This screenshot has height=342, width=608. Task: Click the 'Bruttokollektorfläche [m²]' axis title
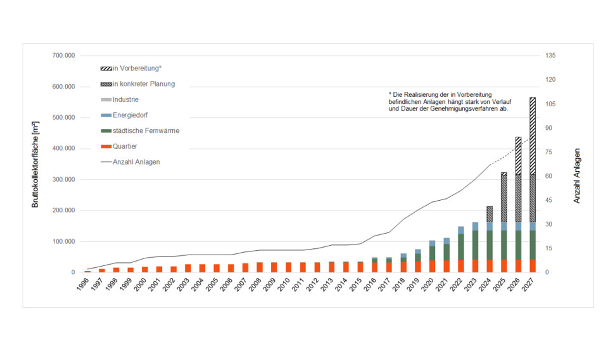coord(36,163)
